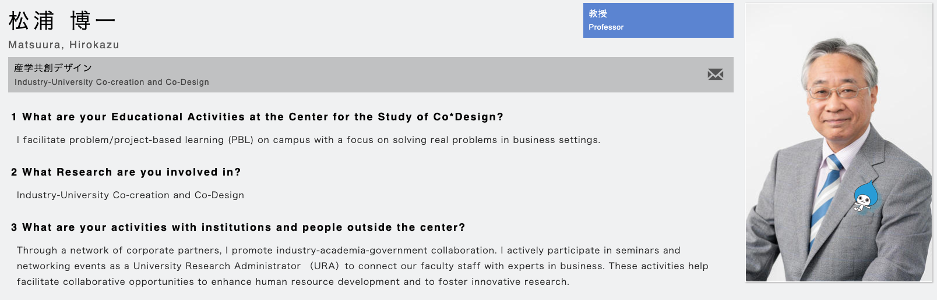Click question 1 about Educational Activities
Image resolution: width=937 pixels, height=300 pixels.
[x=257, y=117]
